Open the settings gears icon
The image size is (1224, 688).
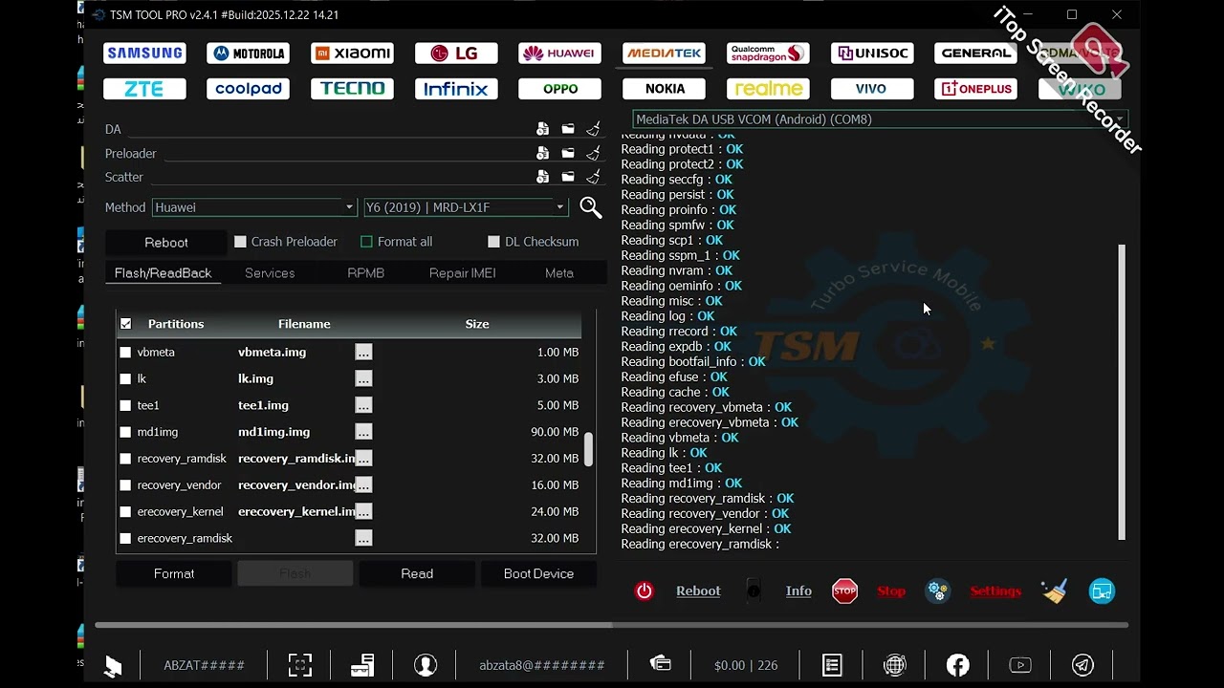(938, 591)
